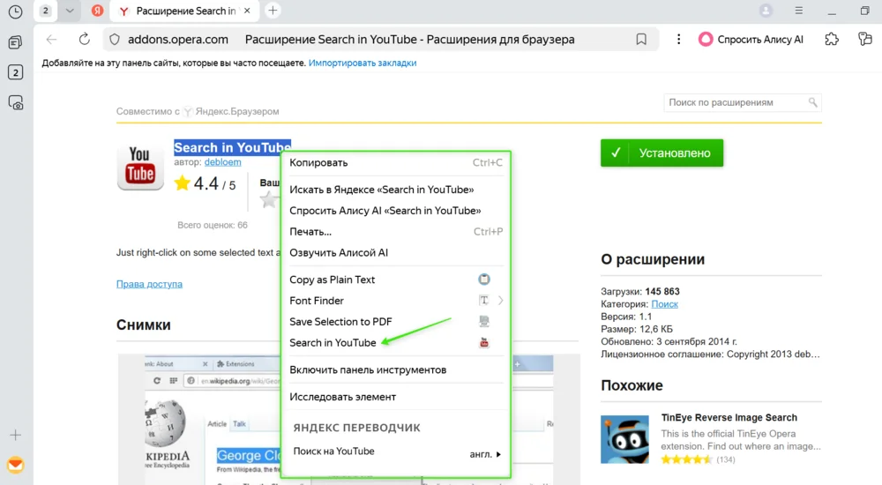Open a new tab with plus button
The image size is (882, 485).
tap(273, 11)
